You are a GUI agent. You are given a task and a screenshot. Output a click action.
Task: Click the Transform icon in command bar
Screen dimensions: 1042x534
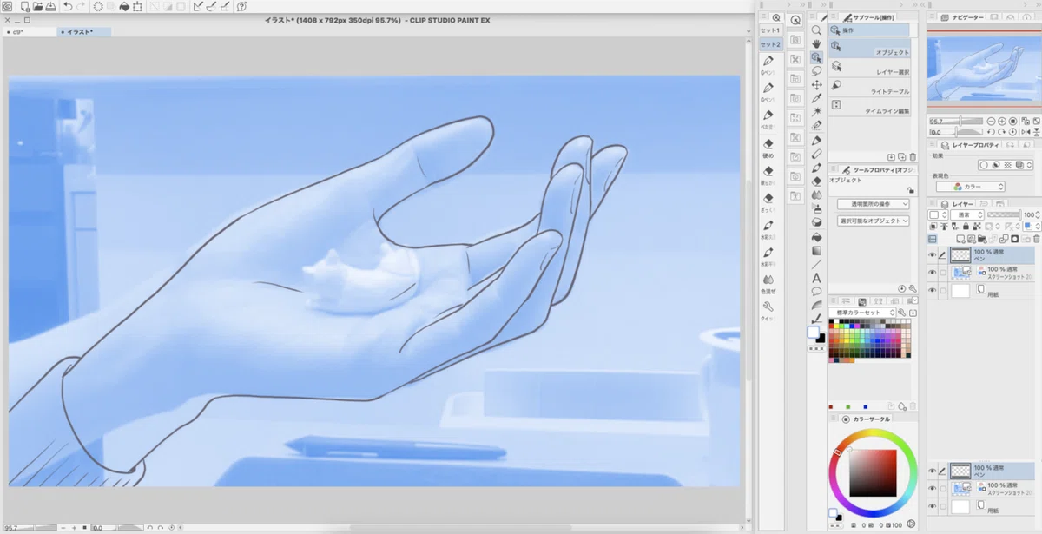click(x=138, y=7)
